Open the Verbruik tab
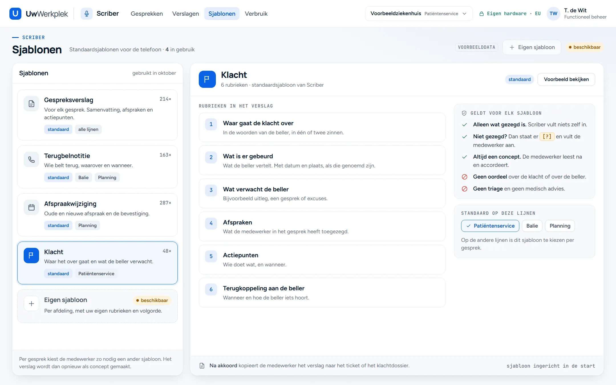 [x=256, y=13]
